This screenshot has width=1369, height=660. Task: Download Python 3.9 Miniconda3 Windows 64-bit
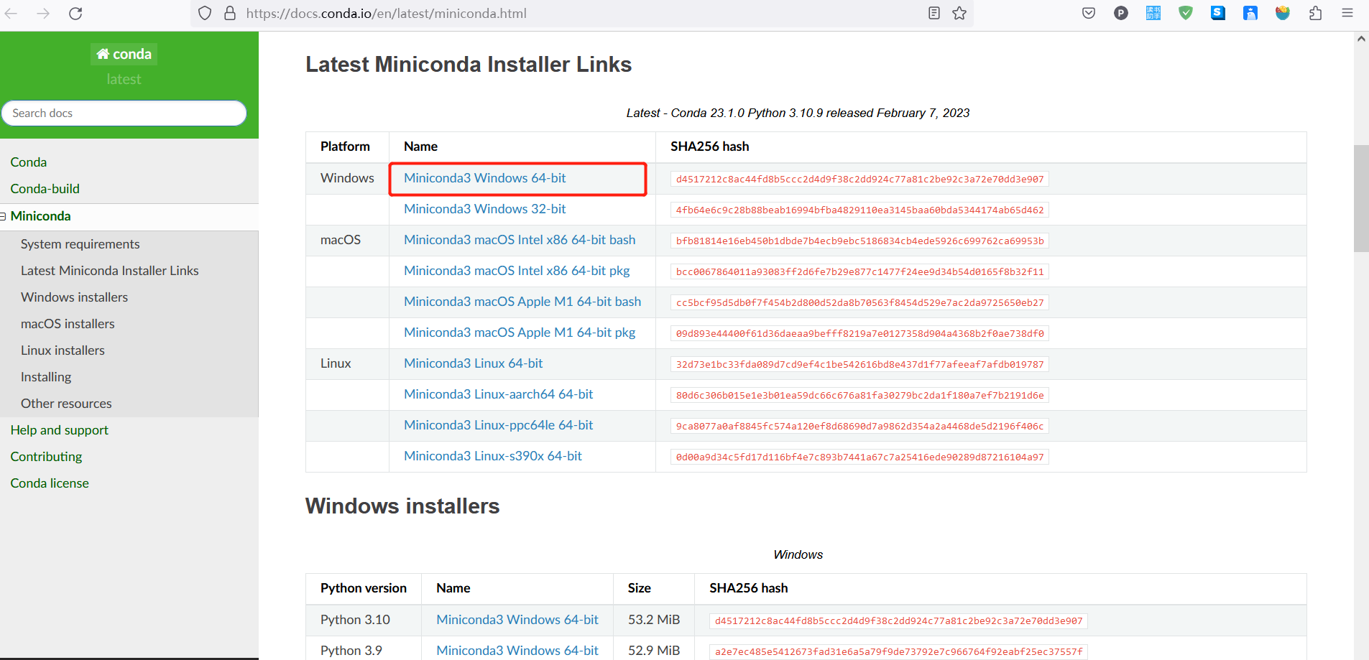click(x=517, y=651)
